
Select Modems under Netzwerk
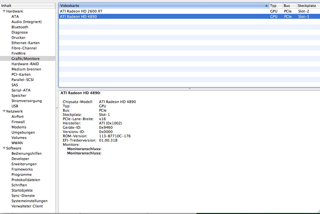19,127
